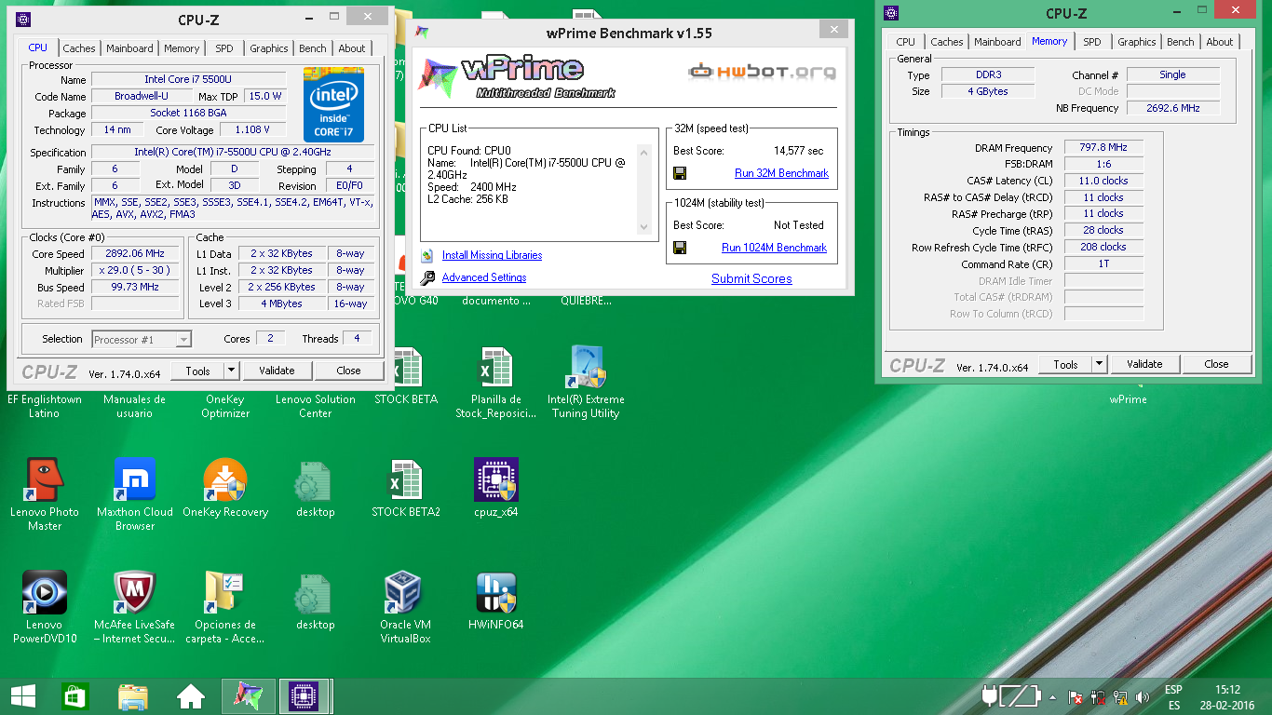
Task: Open Graphics tab in left CPU-Z
Action: coord(269,48)
